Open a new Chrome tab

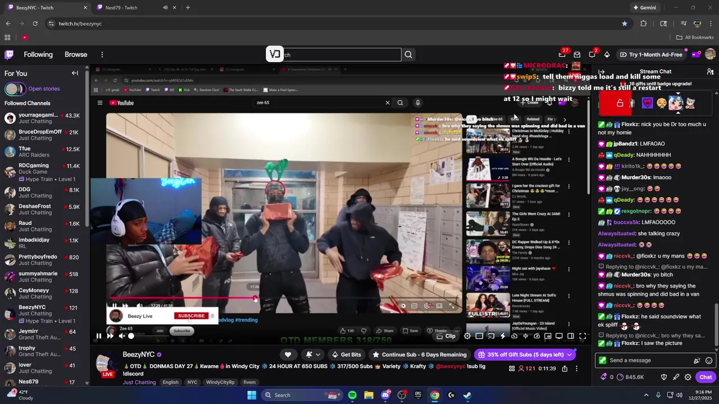[x=188, y=8]
